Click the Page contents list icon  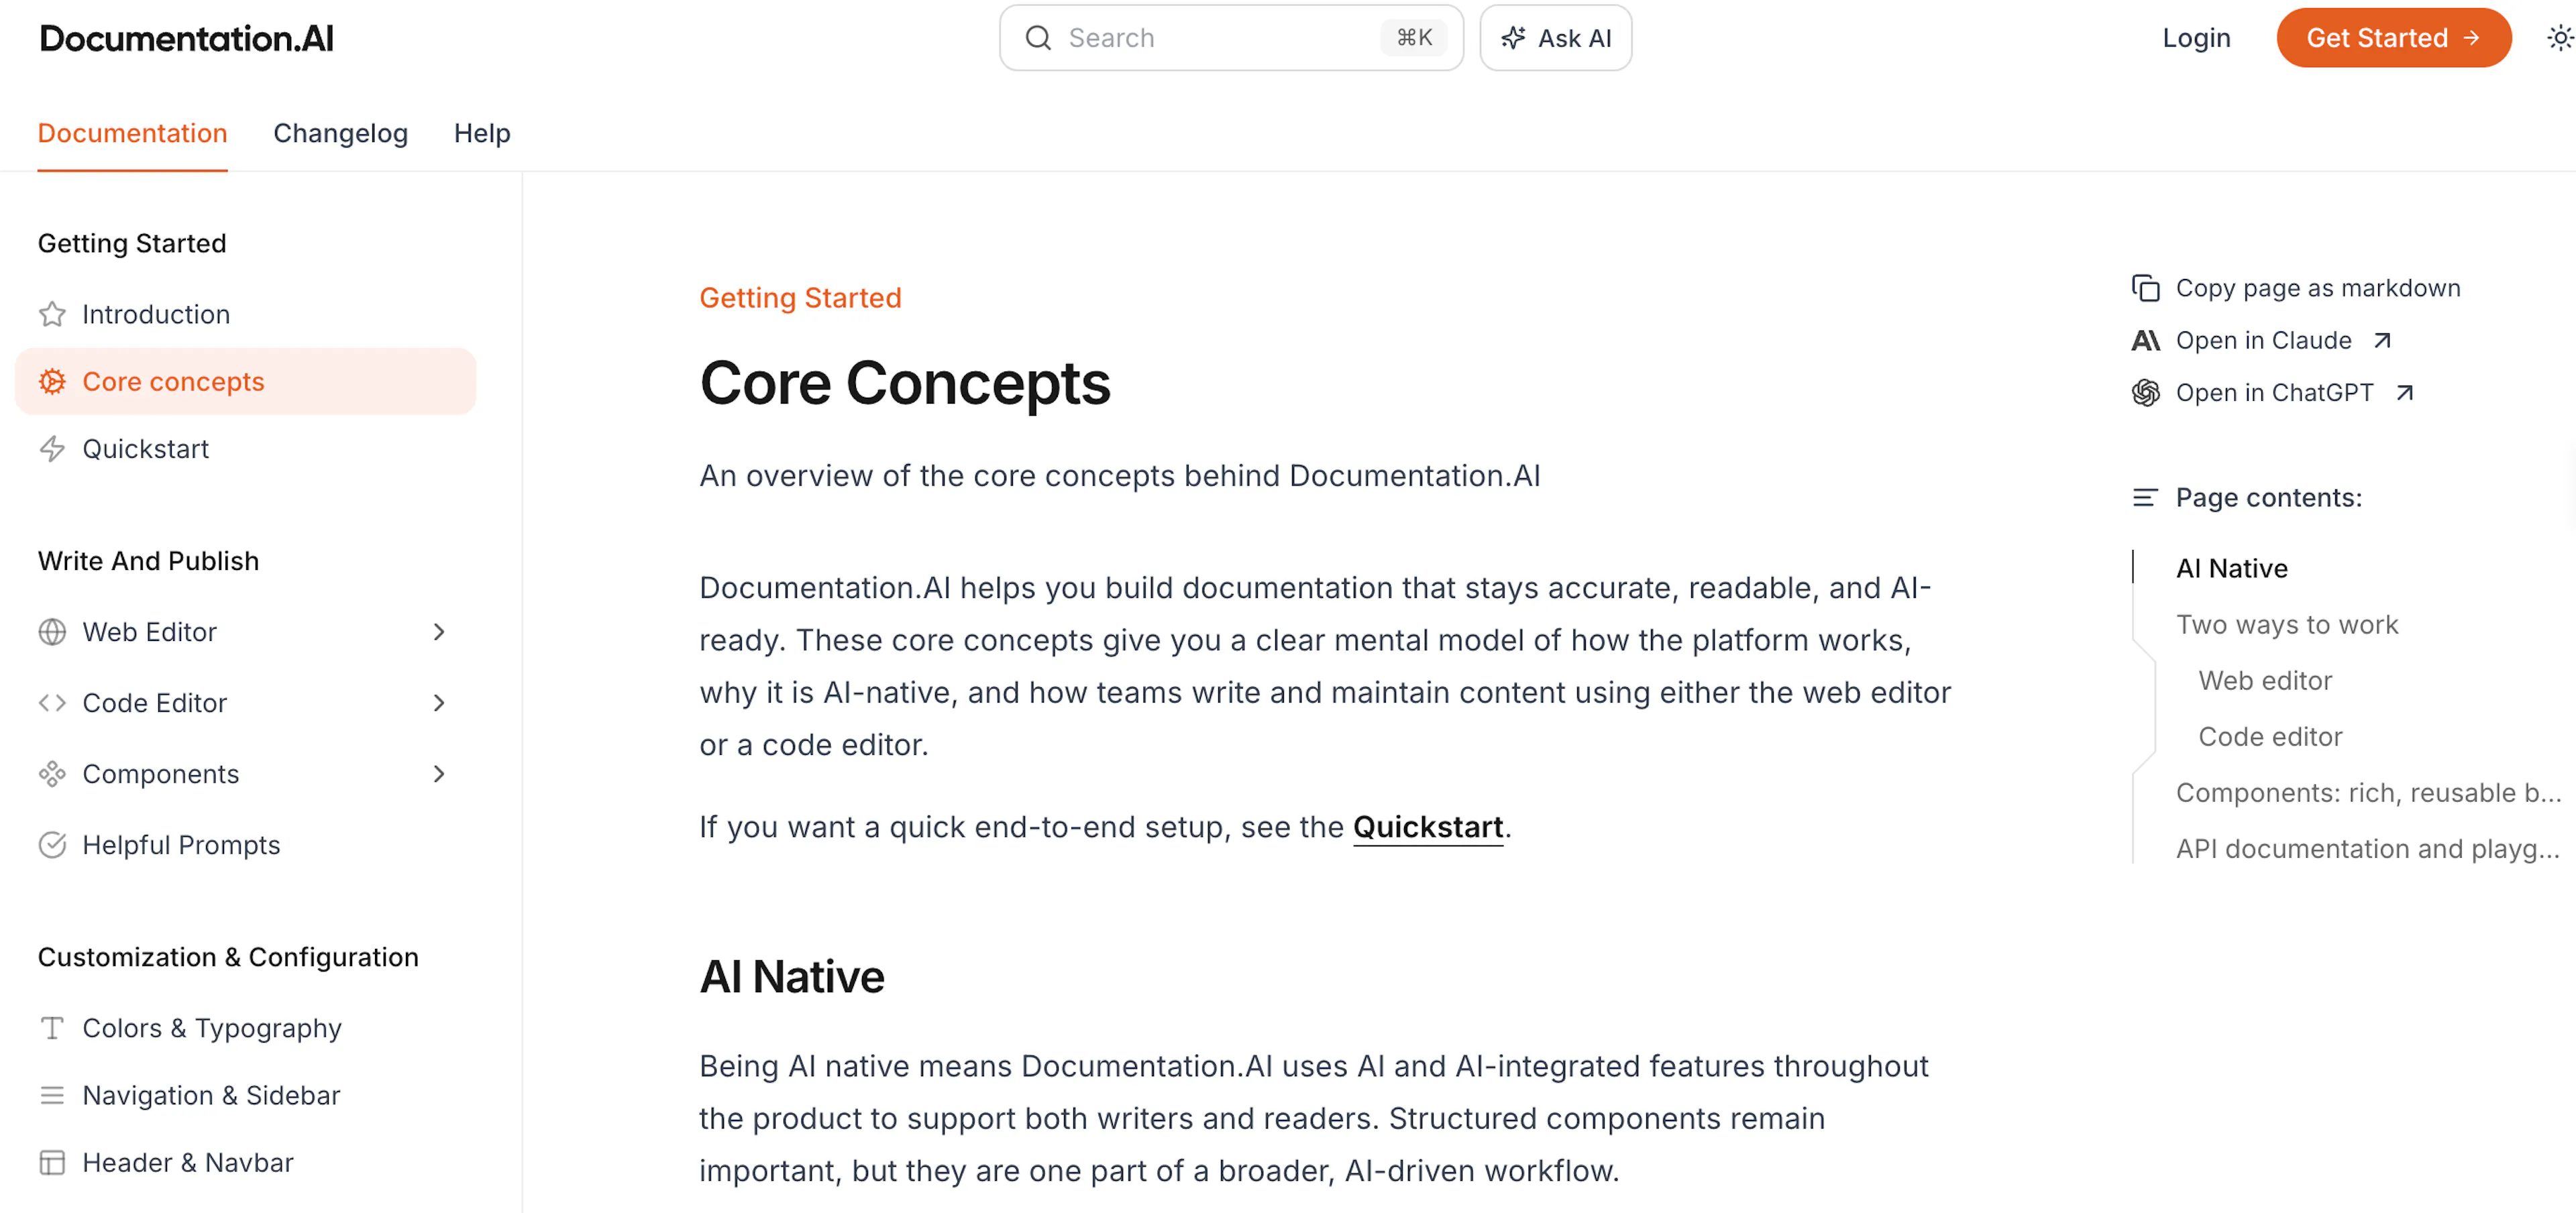(2145, 497)
